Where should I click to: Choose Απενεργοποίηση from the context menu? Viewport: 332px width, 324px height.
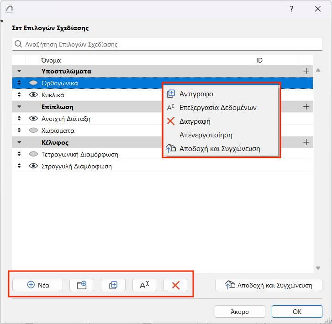[206, 135]
